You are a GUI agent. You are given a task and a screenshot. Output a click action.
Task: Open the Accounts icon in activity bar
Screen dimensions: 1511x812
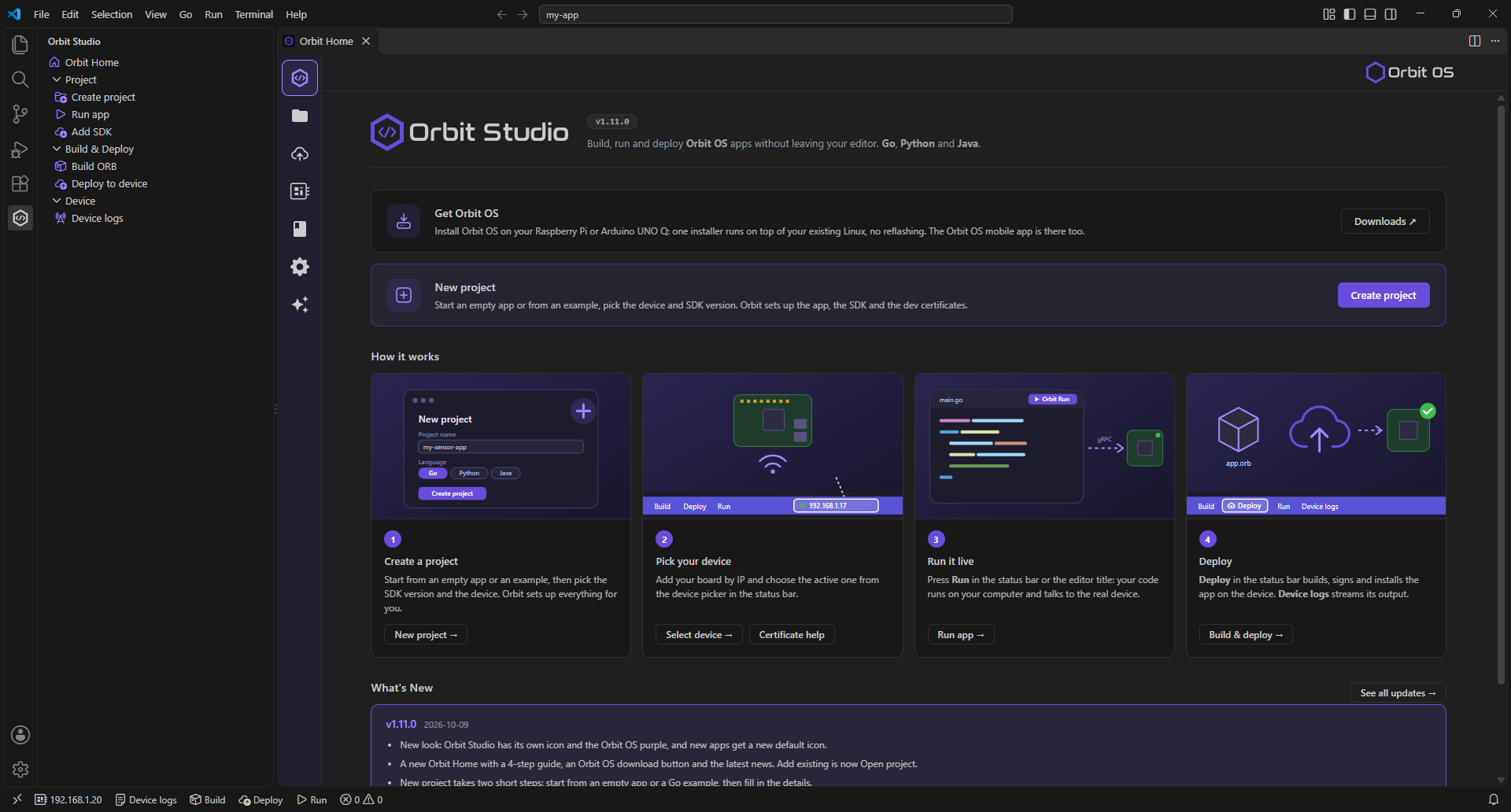[20, 735]
